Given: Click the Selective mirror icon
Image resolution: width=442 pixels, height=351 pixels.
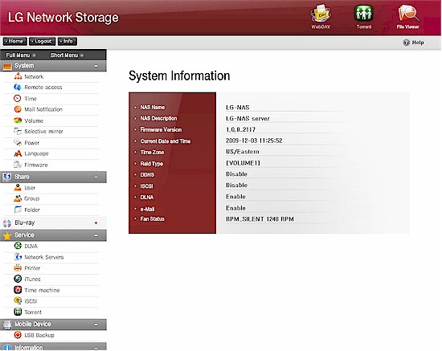Looking at the screenshot, I should pyautogui.click(x=18, y=131).
